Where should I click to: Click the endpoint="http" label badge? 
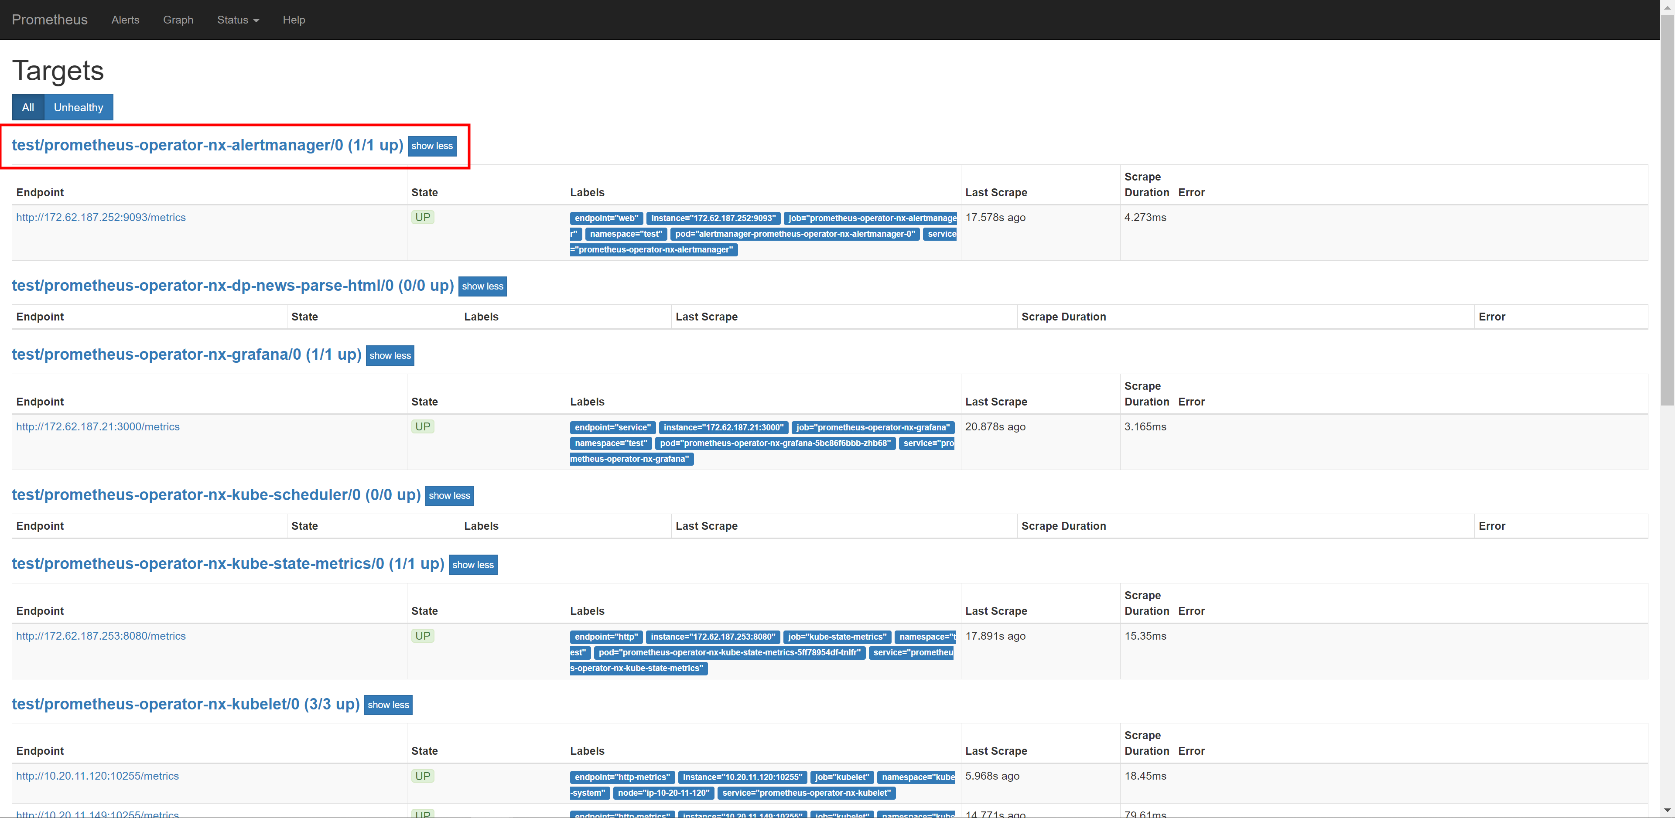[x=606, y=637]
